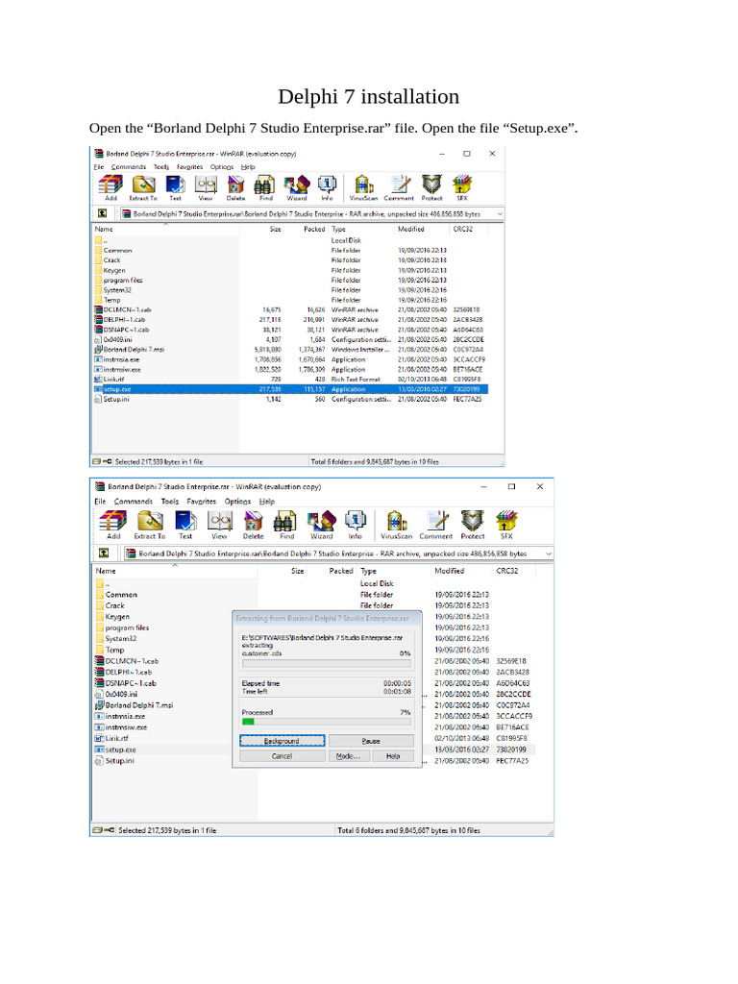Click Test icon in lower WinRAR window
This screenshot has height=984, width=738.
point(185,525)
